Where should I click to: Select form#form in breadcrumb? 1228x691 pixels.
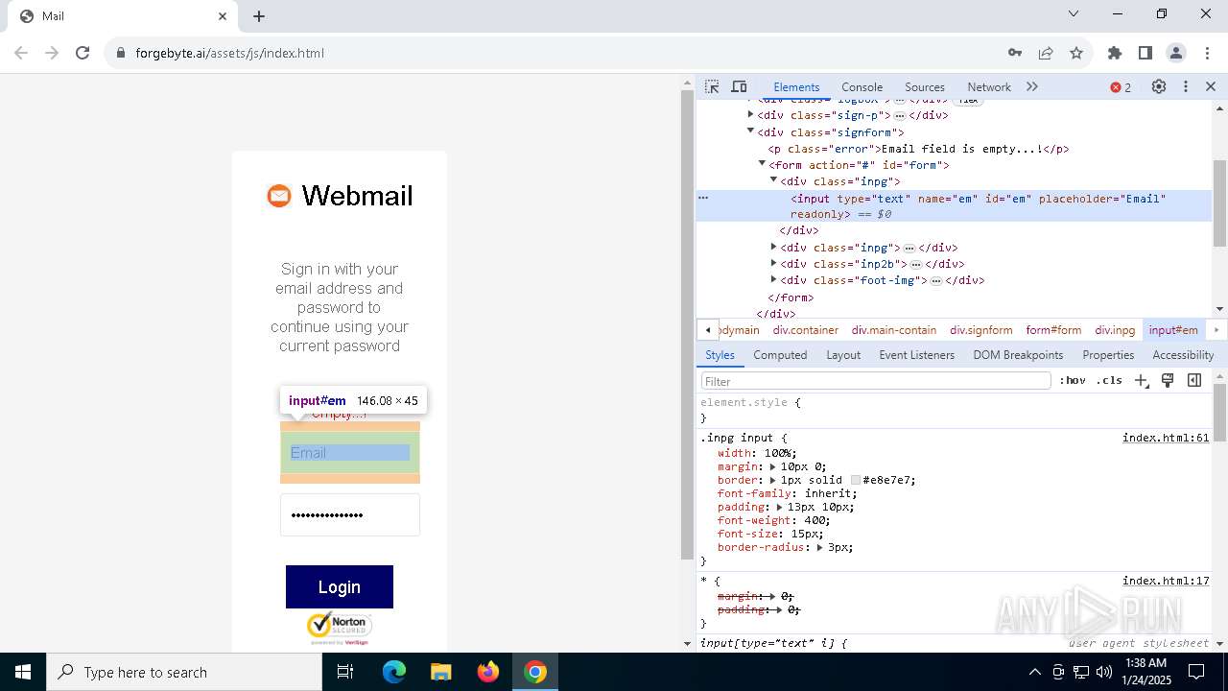coord(1053,330)
